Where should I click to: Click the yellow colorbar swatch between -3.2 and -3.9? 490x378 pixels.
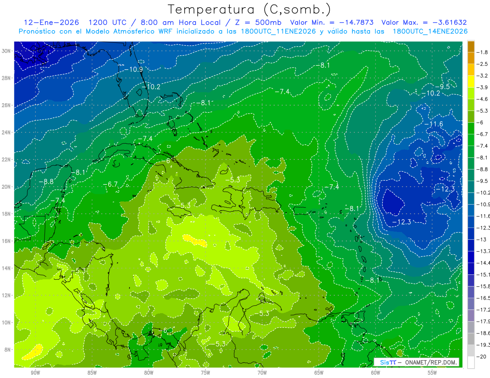click(471, 82)
